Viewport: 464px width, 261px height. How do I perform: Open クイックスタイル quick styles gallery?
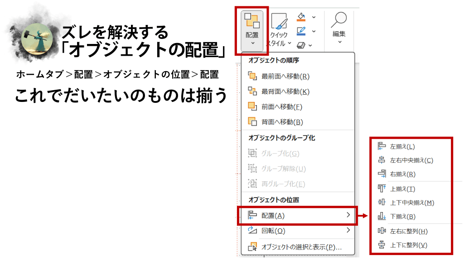(279, 29)
